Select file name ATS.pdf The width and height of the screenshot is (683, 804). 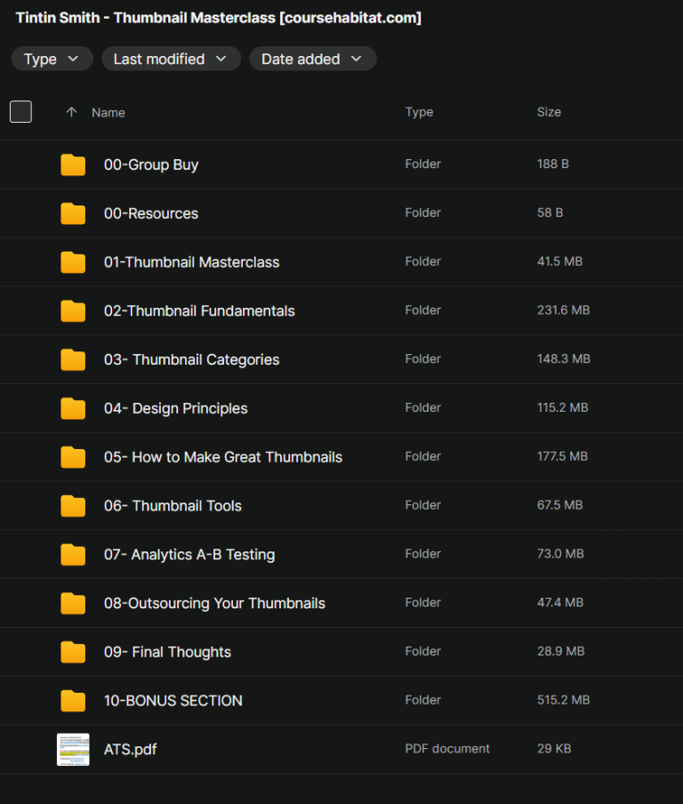(130, 750)
